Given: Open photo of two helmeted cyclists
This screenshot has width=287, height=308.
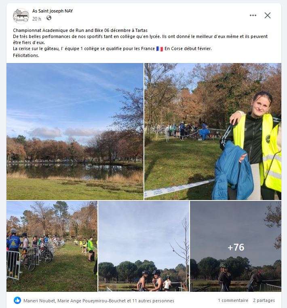Looking at the screenshot, I should point(143,246).
